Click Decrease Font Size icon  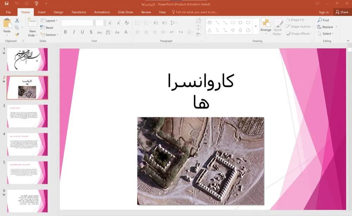[118, 23]
